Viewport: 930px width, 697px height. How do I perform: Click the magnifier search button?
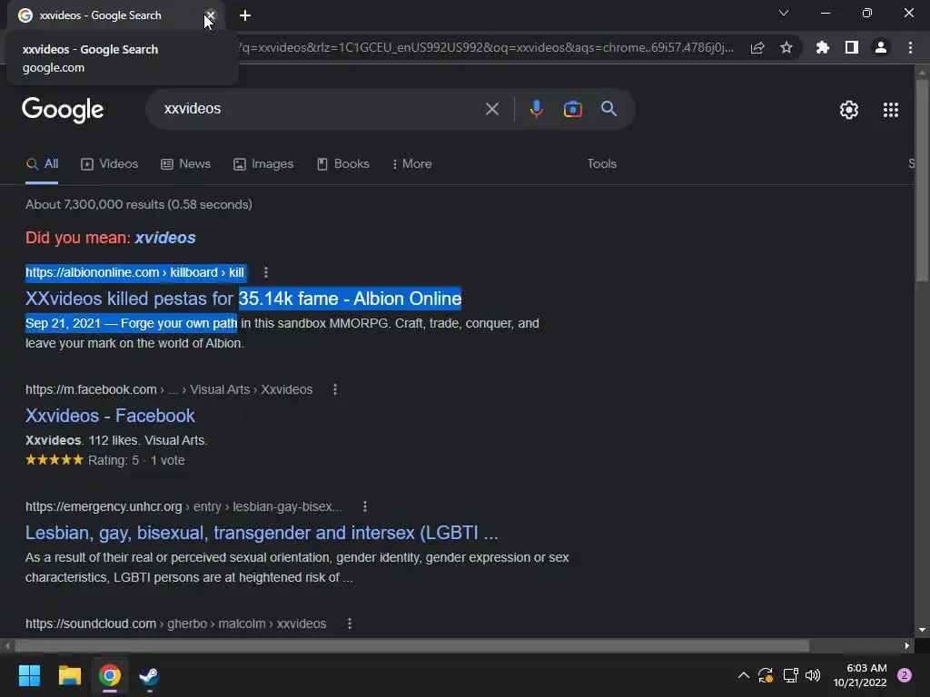608,109
